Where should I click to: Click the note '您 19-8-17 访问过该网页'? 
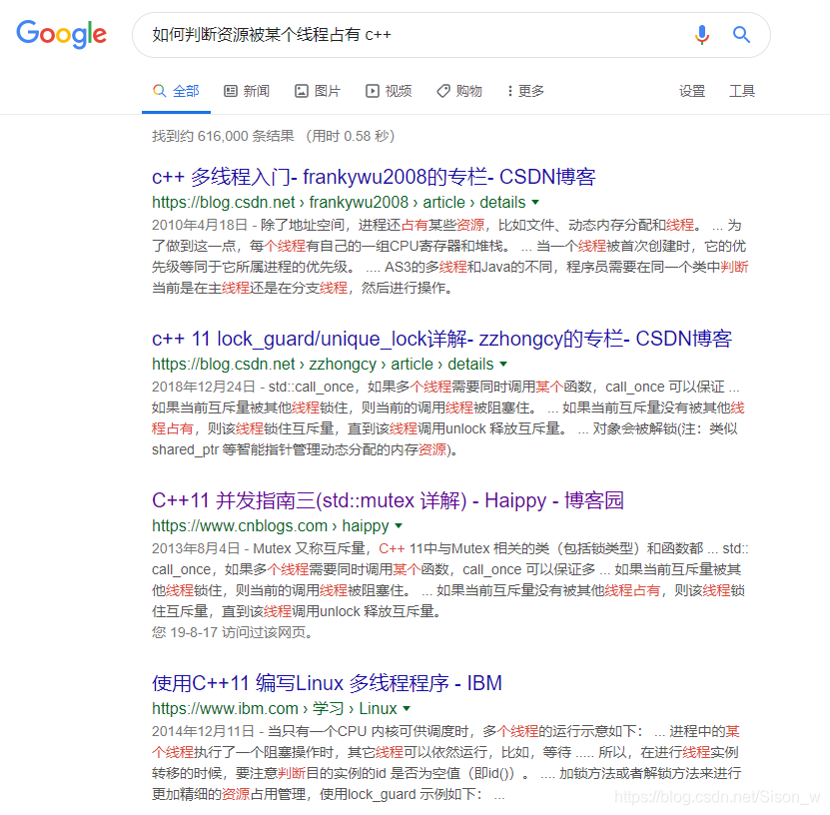(232, 632)
